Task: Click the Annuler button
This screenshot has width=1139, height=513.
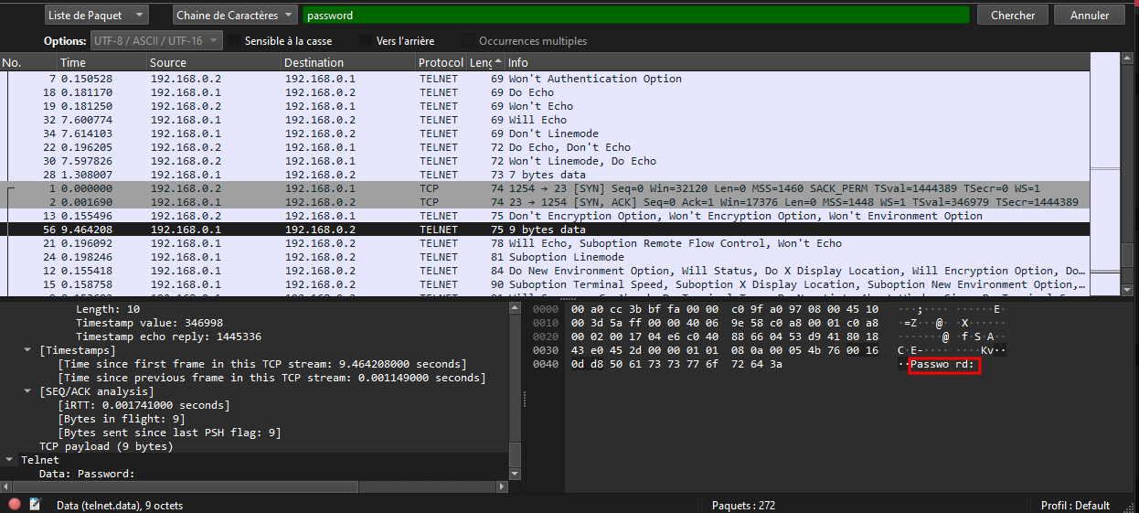Action: [x=1089, y=16]
